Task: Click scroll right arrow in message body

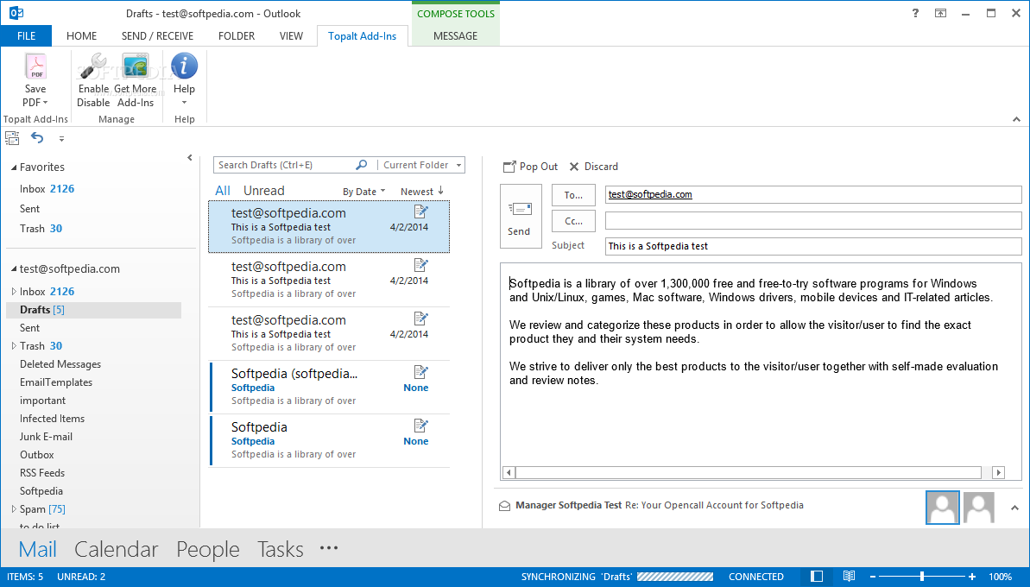Action: click(x=998, y=473)
